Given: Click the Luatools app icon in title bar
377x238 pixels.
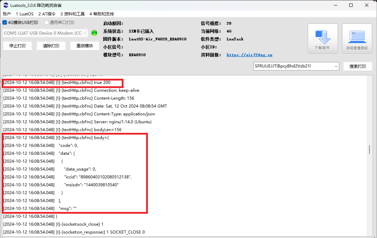Looking at the screenshot, I should pos(6,5).
